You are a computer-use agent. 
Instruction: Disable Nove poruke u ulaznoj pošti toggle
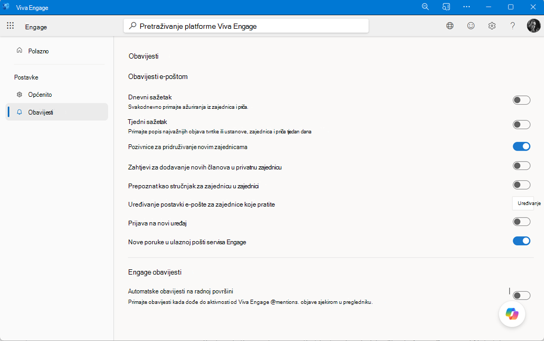coord(522,241)
